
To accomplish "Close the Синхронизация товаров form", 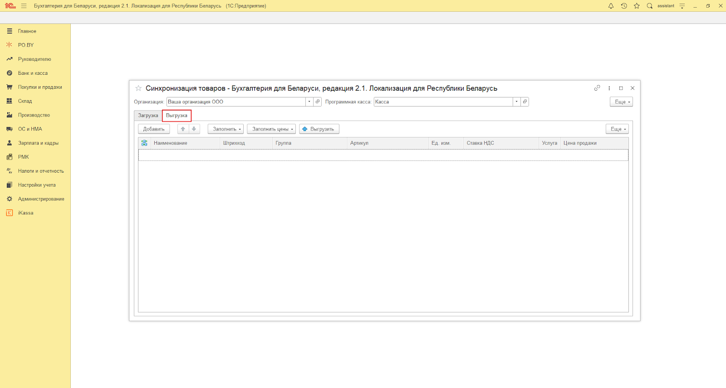I will (x=633, y=88).
